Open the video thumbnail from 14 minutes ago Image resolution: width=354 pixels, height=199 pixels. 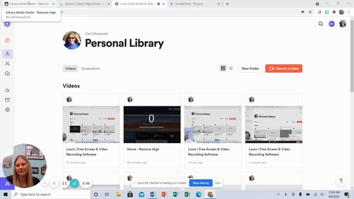coord(91,124)
